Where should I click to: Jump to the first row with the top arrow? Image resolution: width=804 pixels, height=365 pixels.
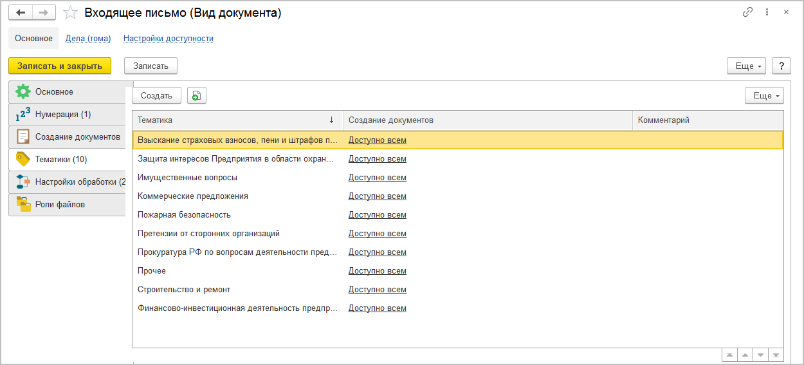coord(729,355)
